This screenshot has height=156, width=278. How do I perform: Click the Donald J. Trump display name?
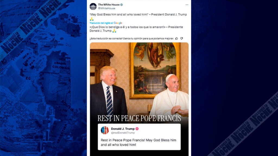click(123, 129)
